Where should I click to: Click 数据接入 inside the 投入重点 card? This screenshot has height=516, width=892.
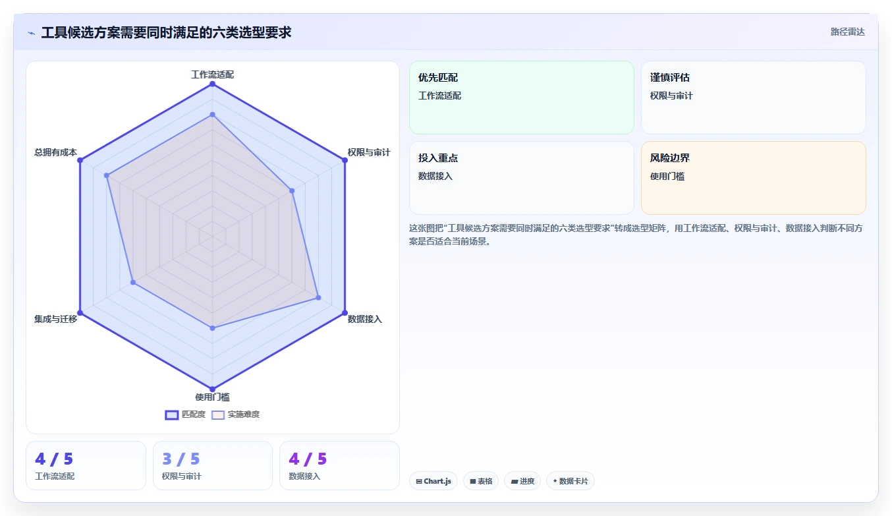tap(435, 177)
